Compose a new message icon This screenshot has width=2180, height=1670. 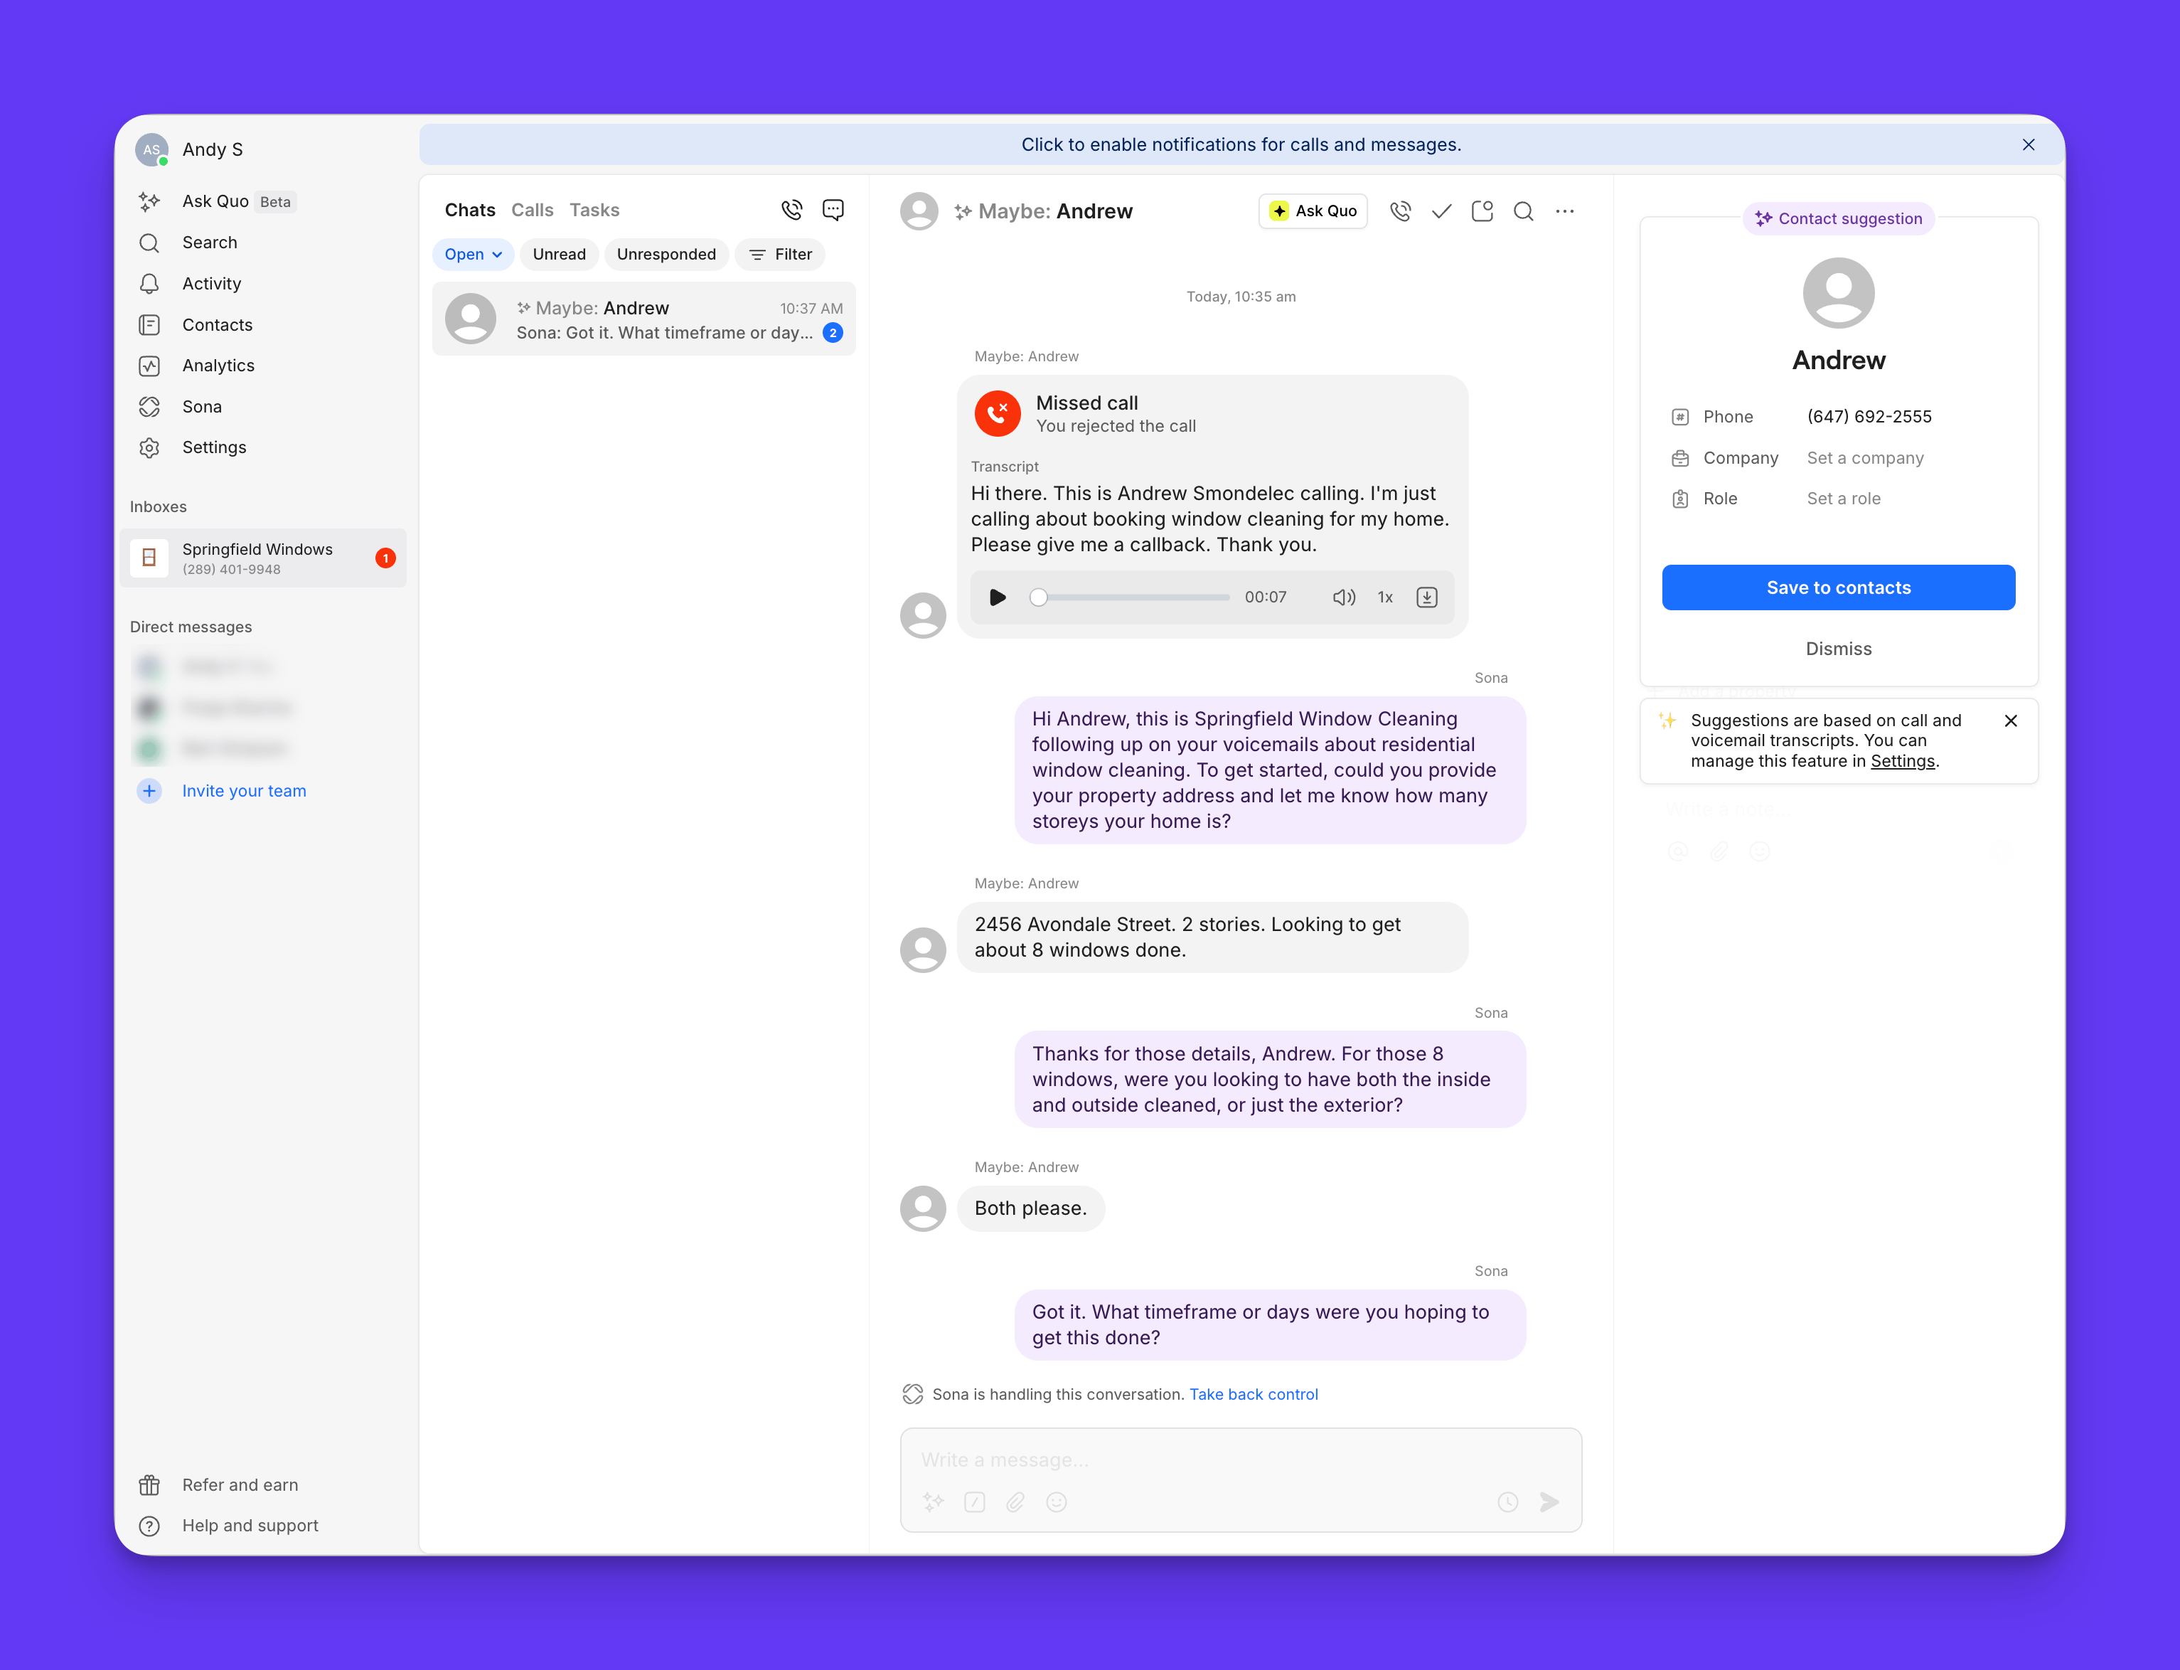coord(833,210)
